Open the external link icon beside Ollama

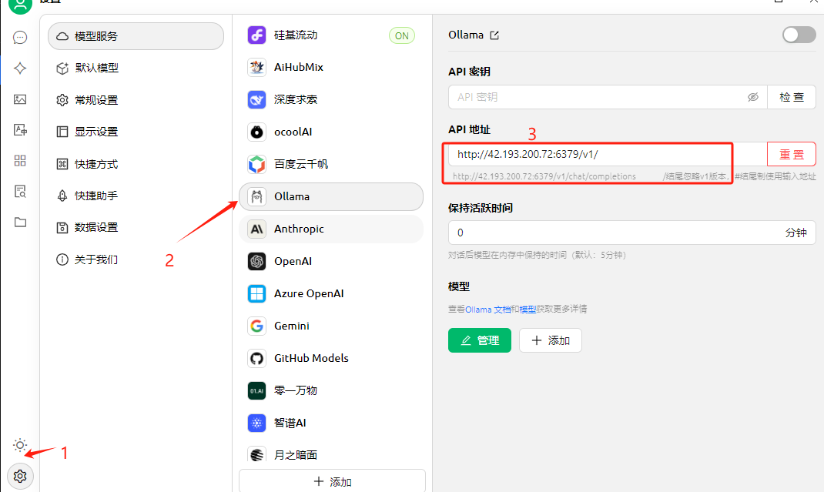(x=494, y=35)
